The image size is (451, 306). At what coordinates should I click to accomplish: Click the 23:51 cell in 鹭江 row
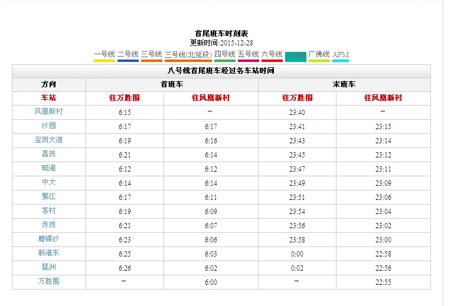(297, 198)
